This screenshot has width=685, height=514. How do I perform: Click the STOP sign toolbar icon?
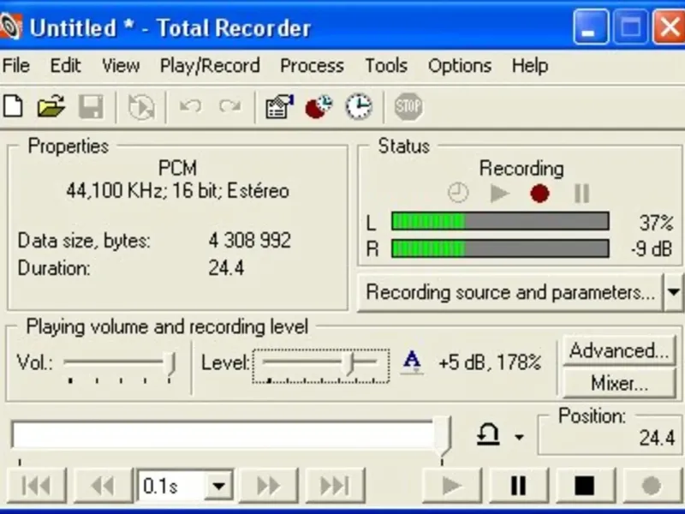408,106
